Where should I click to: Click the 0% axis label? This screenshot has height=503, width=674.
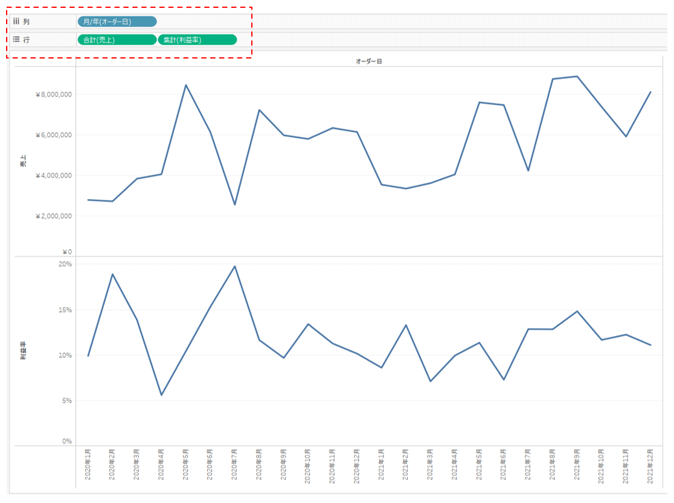[x=67, y=441]
